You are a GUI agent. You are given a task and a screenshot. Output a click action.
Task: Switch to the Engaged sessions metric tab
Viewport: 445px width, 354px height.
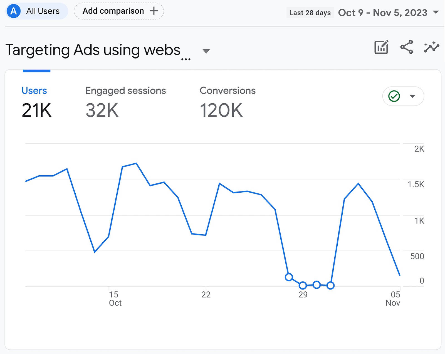click(126, 90)
